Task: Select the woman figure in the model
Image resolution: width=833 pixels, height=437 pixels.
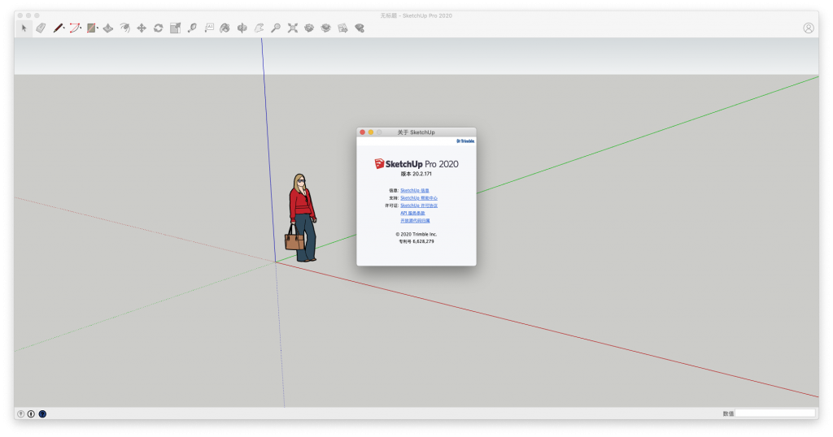Action: click(303, 218)
